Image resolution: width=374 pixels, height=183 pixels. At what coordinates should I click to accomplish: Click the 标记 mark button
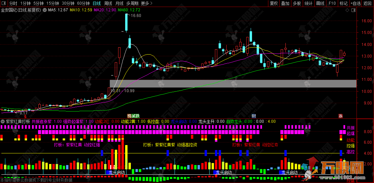click(x=343, y=3)
